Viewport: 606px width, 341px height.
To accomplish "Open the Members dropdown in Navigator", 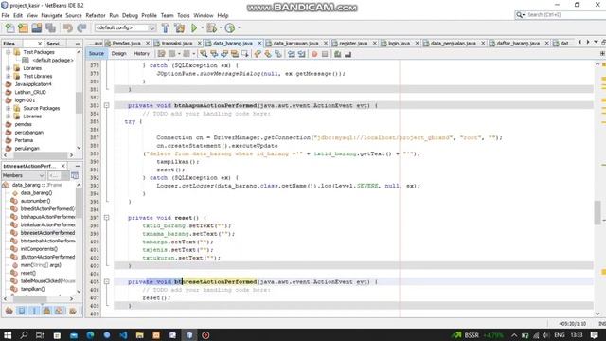I will [x=23, y=175].
